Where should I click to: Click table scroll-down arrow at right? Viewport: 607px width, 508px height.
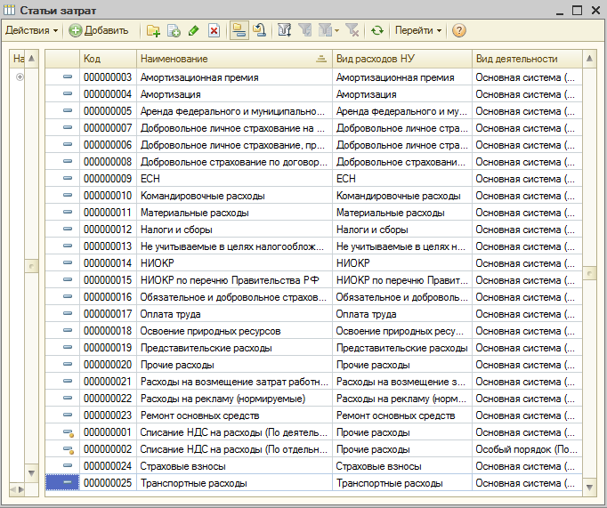[x=589, y=488]
